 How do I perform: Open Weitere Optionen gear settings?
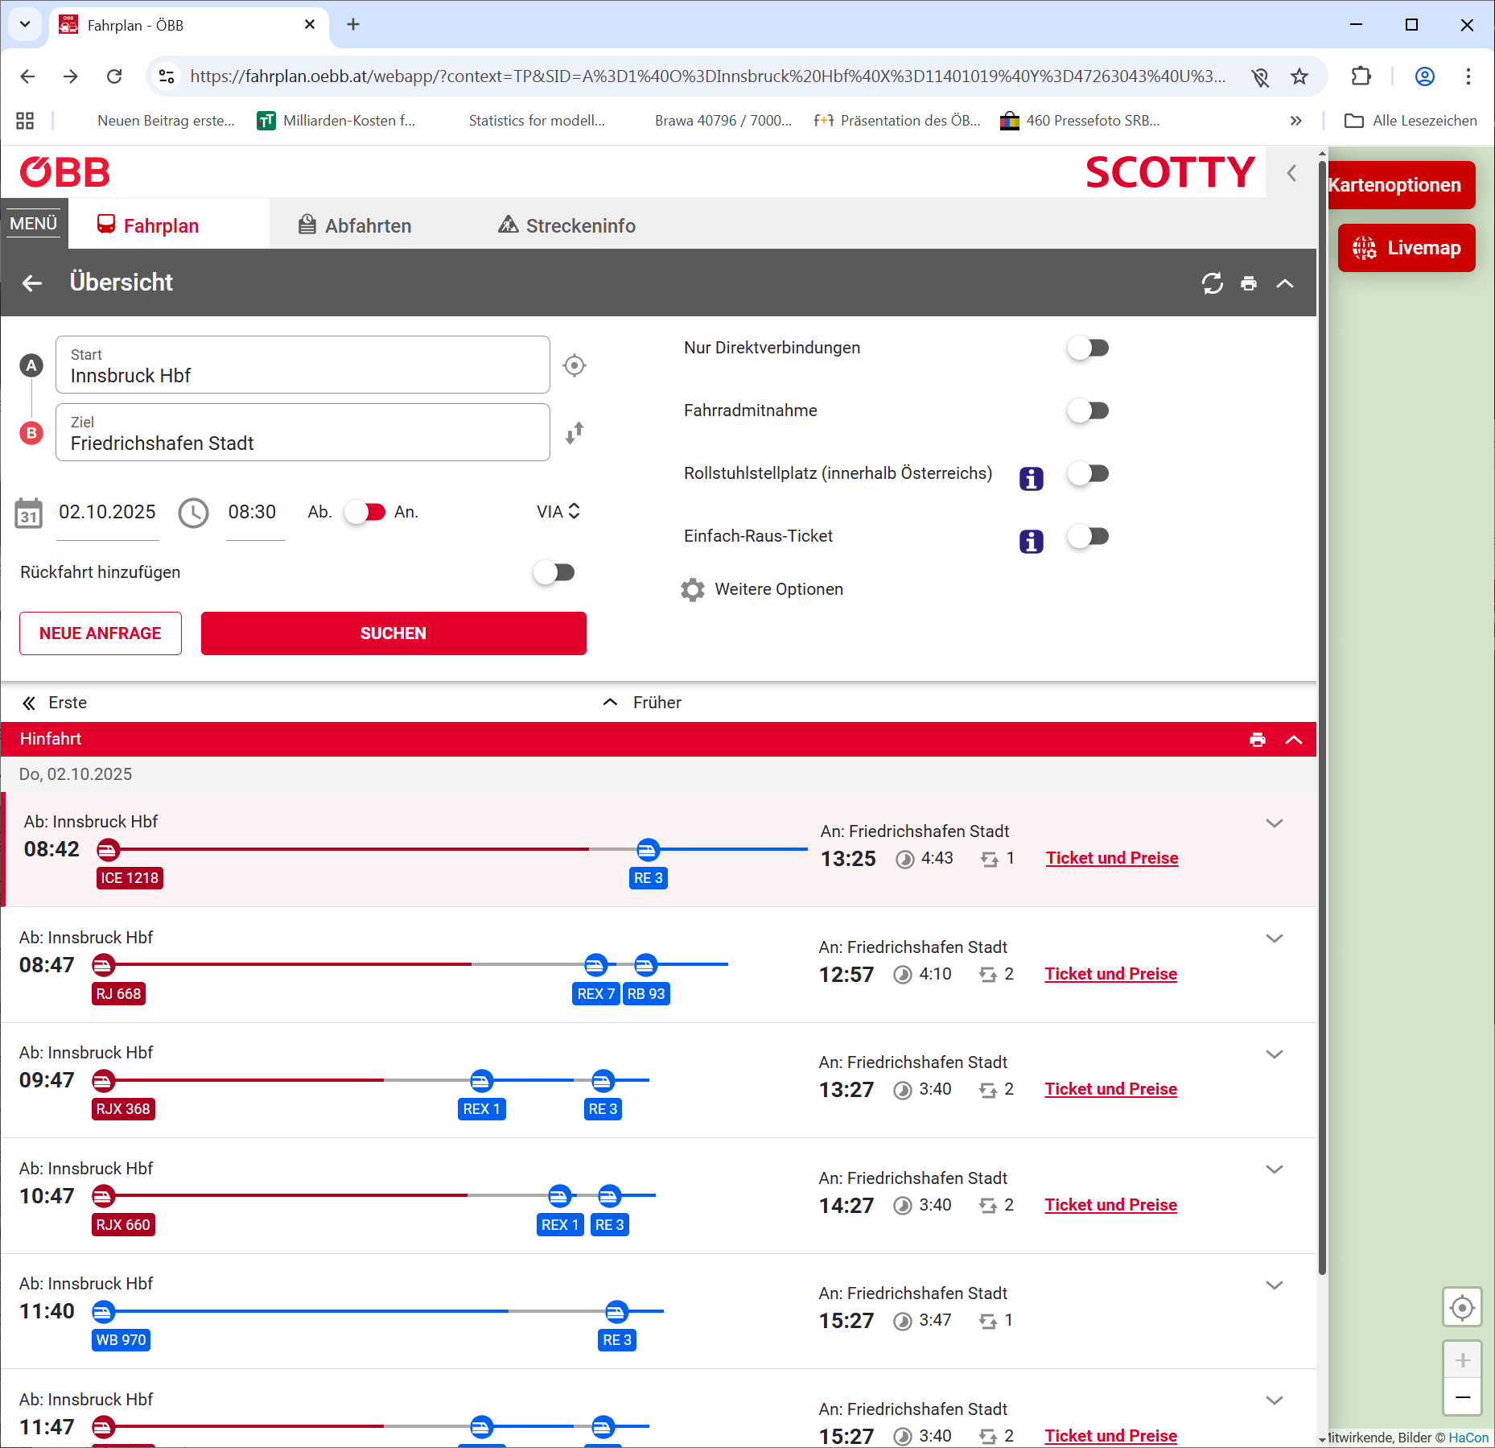pyautogui.click(x=692, y=590)
